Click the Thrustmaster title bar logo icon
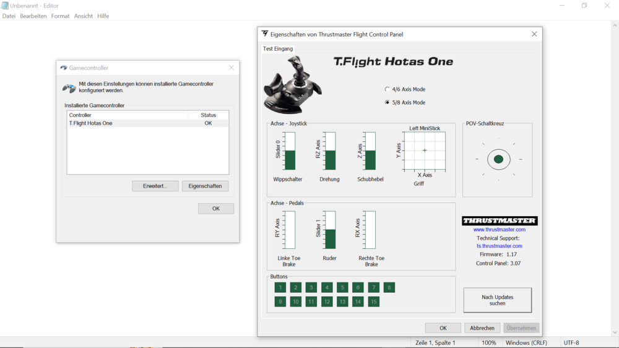 click(x=265, y=34)
